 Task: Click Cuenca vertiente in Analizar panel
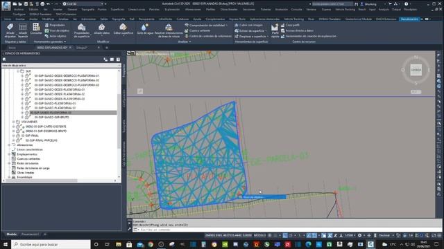click(197, 30)
